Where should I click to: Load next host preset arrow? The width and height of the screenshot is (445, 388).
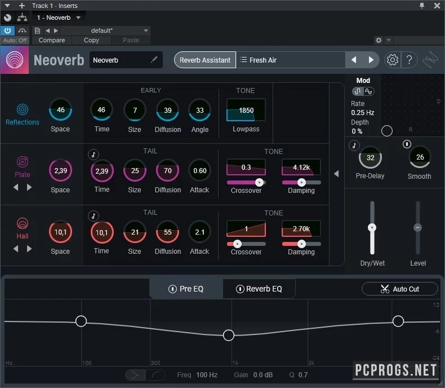(x=56, y=30)
